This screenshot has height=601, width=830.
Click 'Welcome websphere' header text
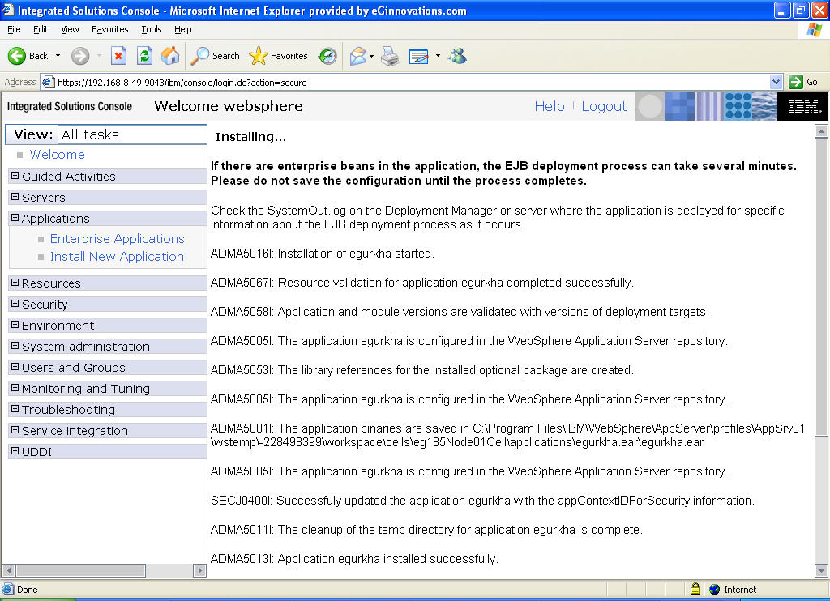click(229, 106)
